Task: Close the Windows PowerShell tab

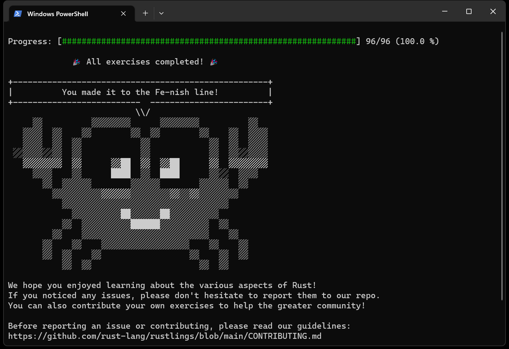Action: pyautogui.click(x=123, y=14)
